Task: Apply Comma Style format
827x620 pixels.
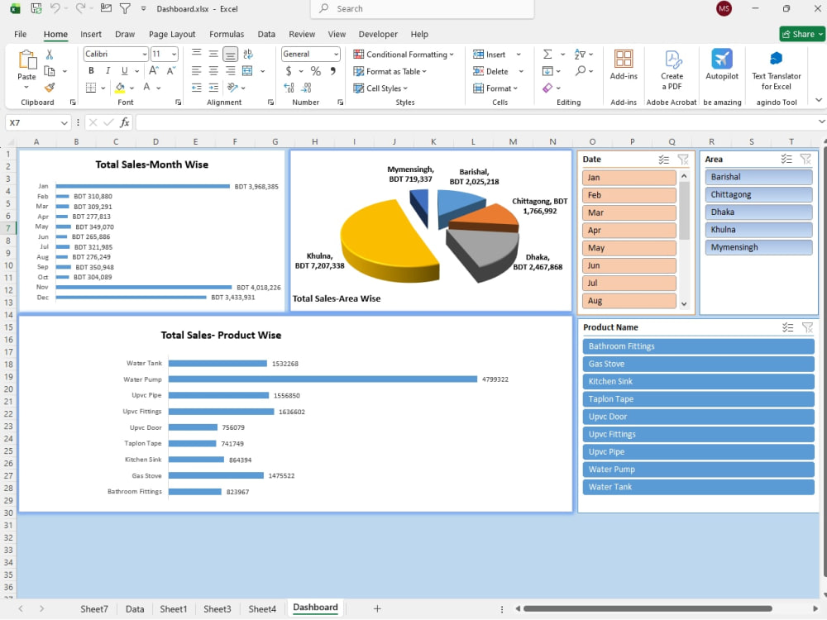Action: tap(332, 70)
